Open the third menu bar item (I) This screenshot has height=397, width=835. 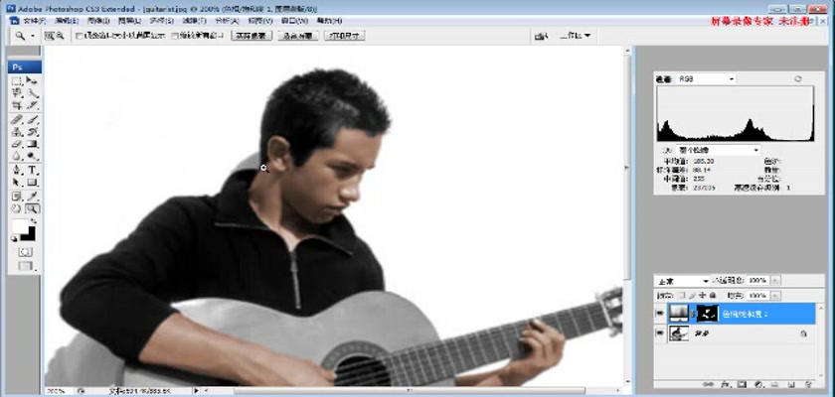pyautogui.click(x=98, y=21)
